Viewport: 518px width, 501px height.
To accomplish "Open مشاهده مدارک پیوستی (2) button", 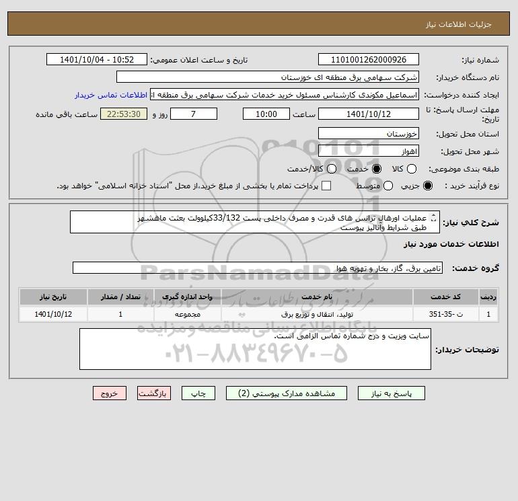I will [x=287, y=393].
